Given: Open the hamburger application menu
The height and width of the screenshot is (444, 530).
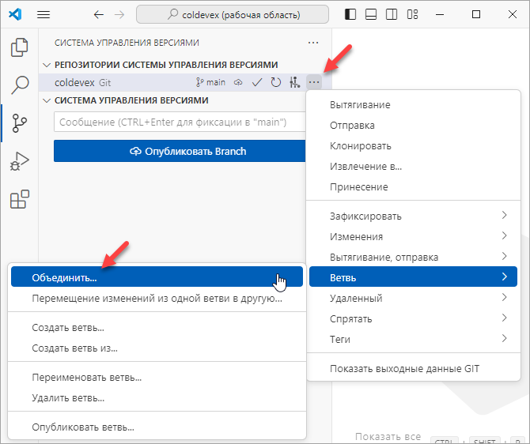Looking at the screenshot, I should coord(44,14).
